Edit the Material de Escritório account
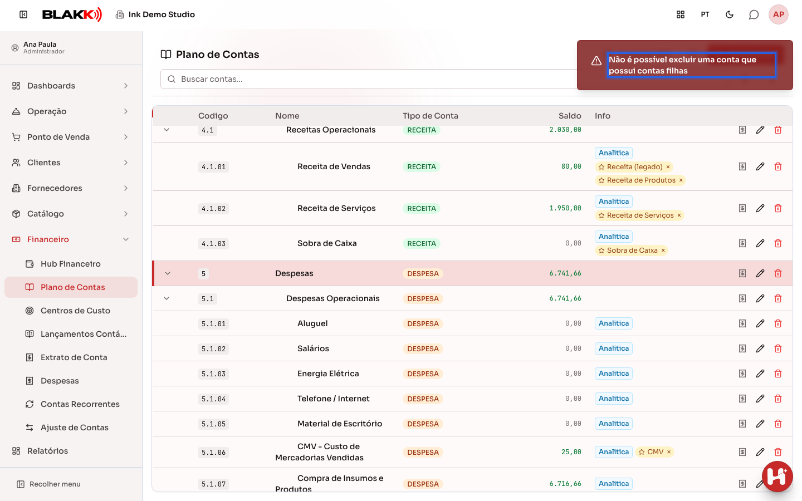 pos(760,424)
